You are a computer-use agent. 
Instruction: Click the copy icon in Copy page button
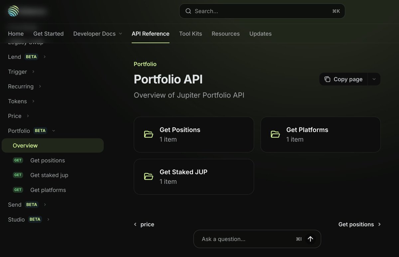tap(328, 79)
